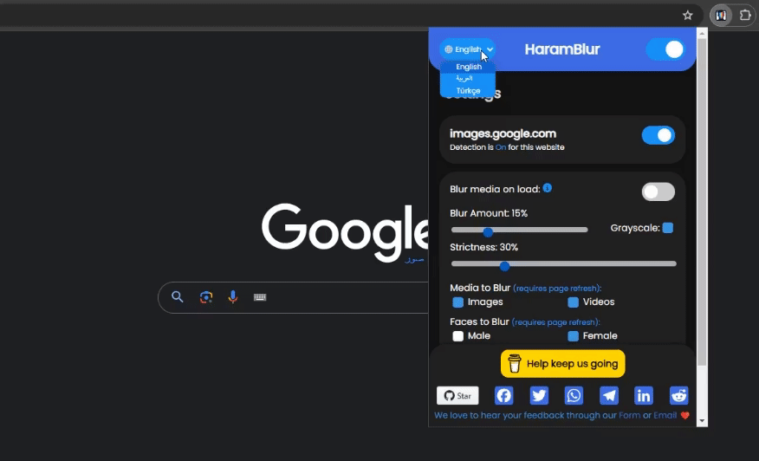Open the on-screen keyboard icon

pyautogui.click(x=260, y=297)
